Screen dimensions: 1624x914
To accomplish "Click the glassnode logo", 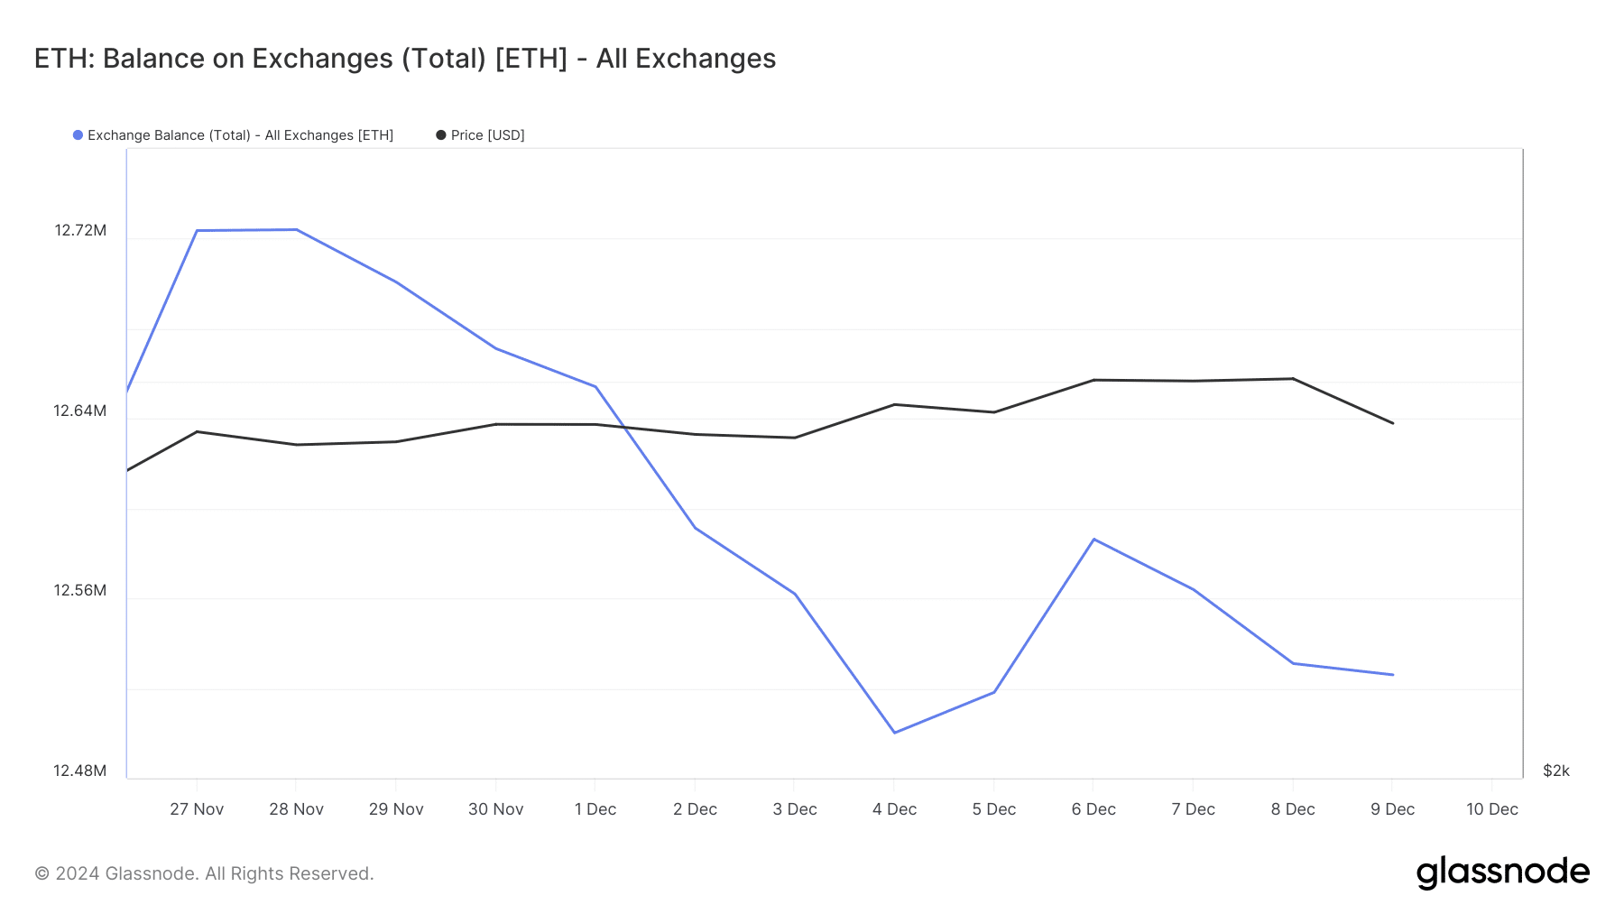I will [x=1502, y=872].
